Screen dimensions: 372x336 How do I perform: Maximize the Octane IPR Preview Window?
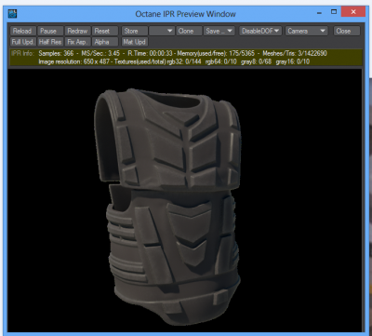334,12
